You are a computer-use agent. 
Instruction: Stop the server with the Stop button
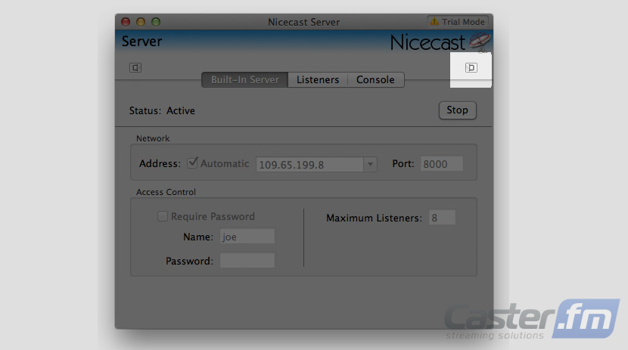tap(458, 110)
